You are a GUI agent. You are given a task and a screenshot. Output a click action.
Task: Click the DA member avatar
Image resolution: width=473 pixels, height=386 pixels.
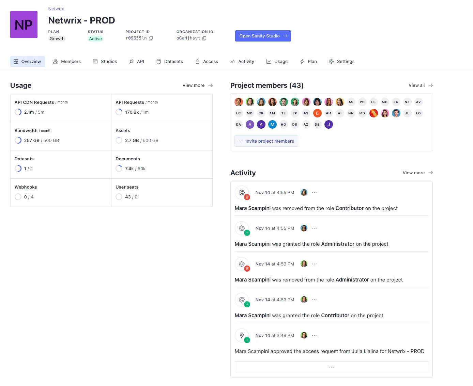(x=239, y=125)
